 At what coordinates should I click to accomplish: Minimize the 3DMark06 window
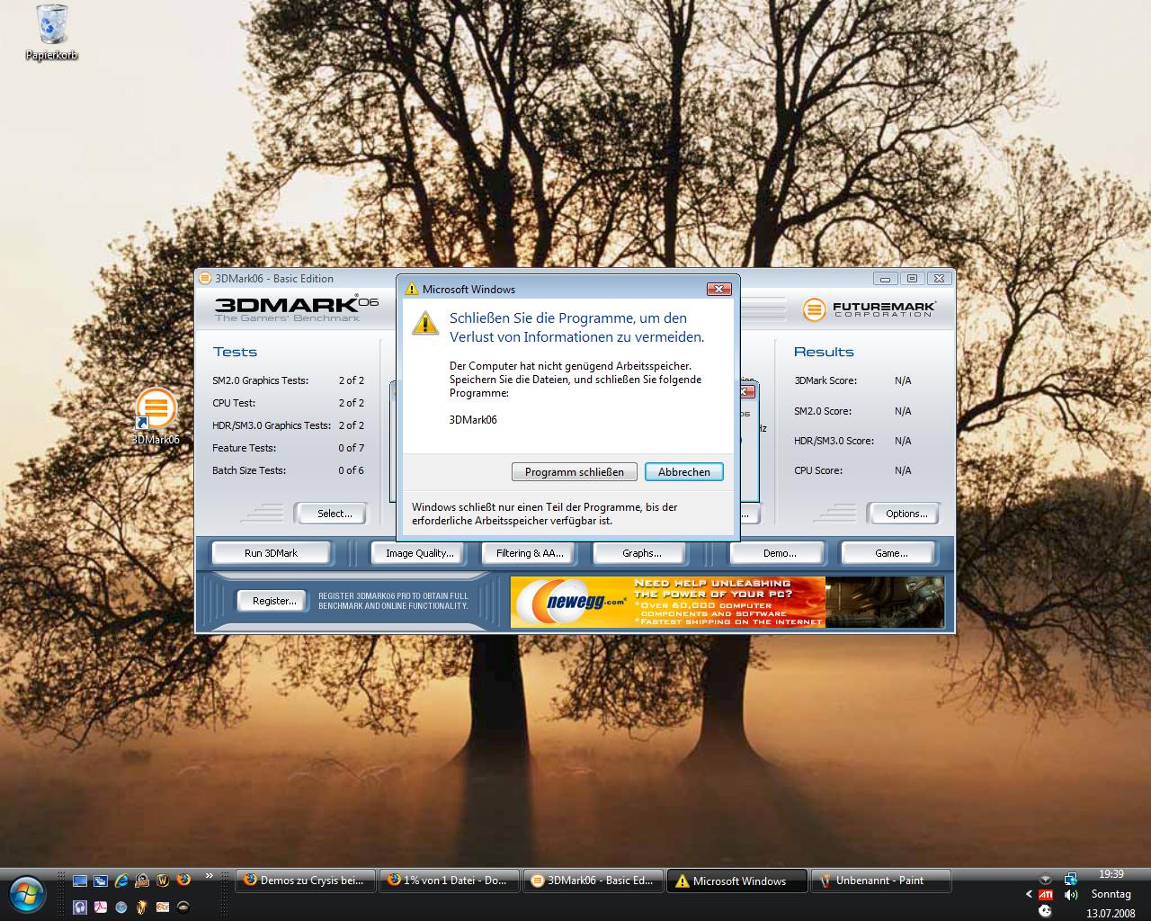pos(885,279)
